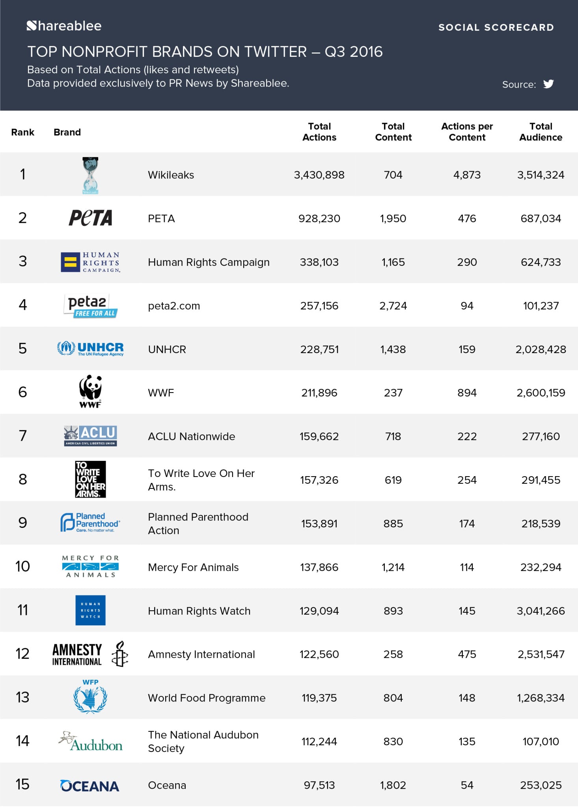This screenshot has width=578, height=808.
Task: Click the Total Actions column header
Action: pyautogui.click(x=319, y=132)
